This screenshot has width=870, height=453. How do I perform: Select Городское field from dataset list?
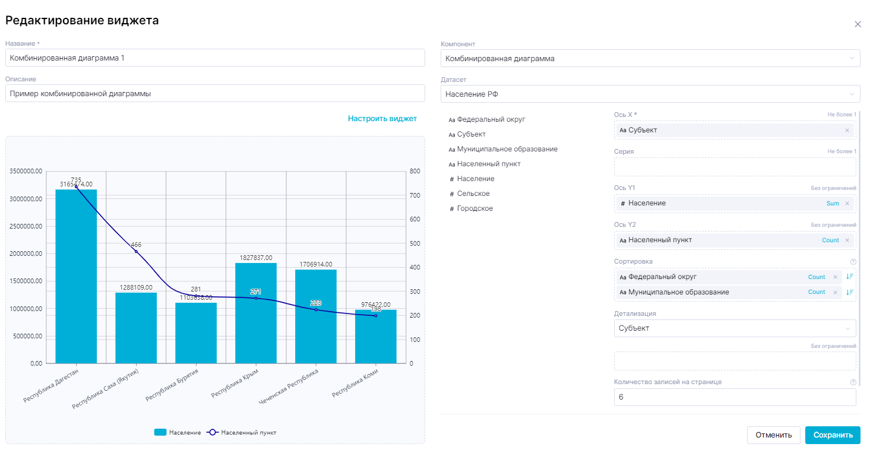(474, 208)
